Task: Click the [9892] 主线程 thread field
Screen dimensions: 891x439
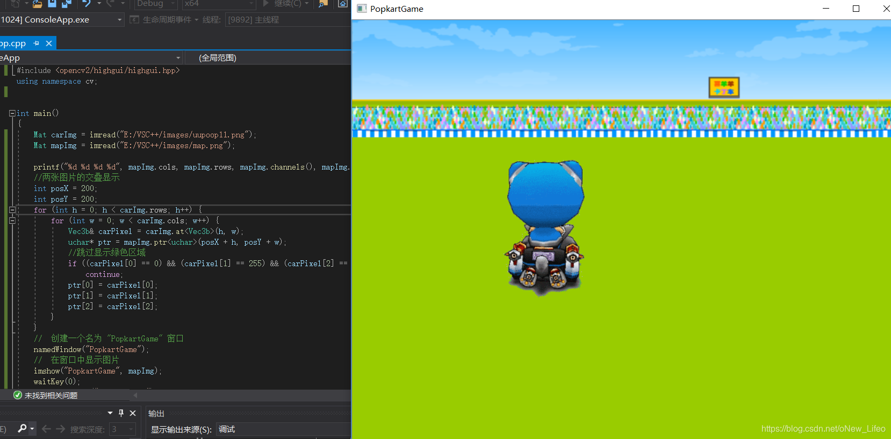Action: tap(288, 20)
